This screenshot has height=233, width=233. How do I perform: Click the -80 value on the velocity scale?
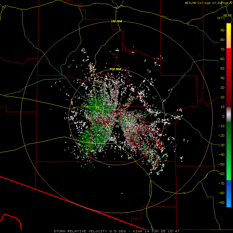click(221, 193)
